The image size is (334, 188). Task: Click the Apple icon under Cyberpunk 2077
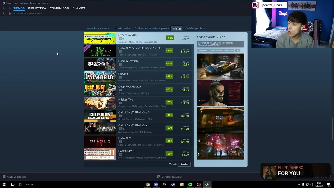coord(124,39)
